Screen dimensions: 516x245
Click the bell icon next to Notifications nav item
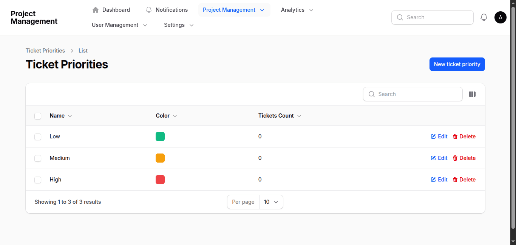(x=148, y=9)
